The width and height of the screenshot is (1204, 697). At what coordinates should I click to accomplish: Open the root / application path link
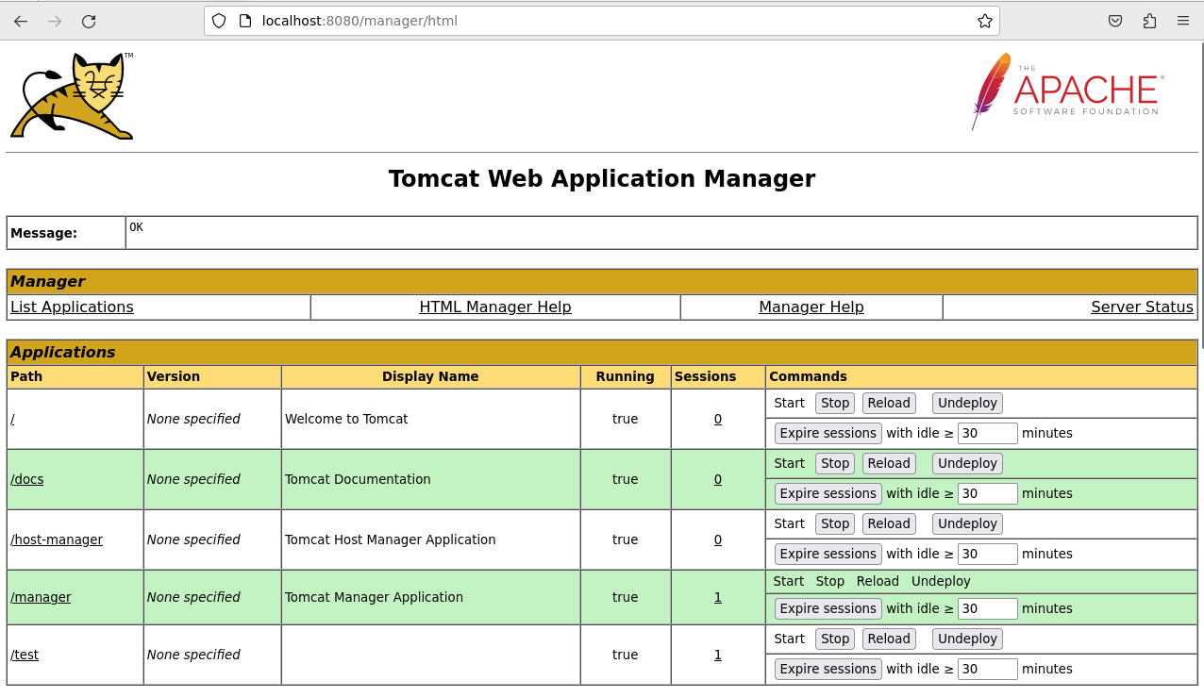tap(12, 419)
